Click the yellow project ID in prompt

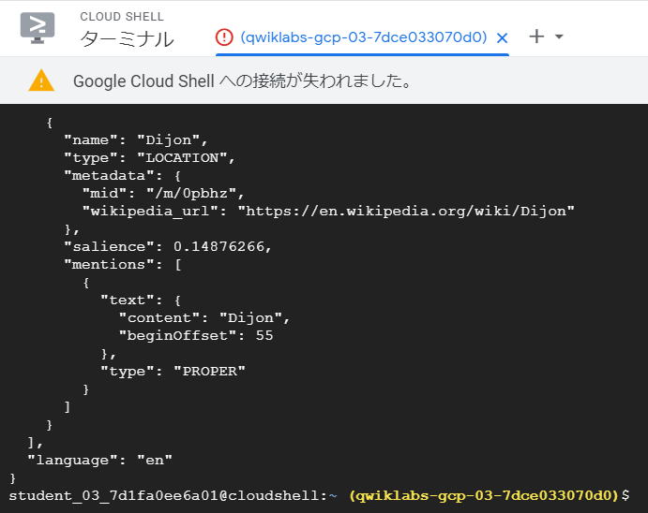(484, 494)
